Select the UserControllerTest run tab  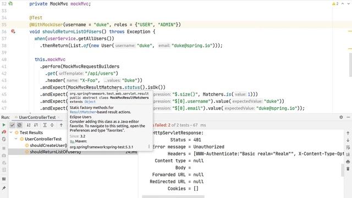(37, 117)
